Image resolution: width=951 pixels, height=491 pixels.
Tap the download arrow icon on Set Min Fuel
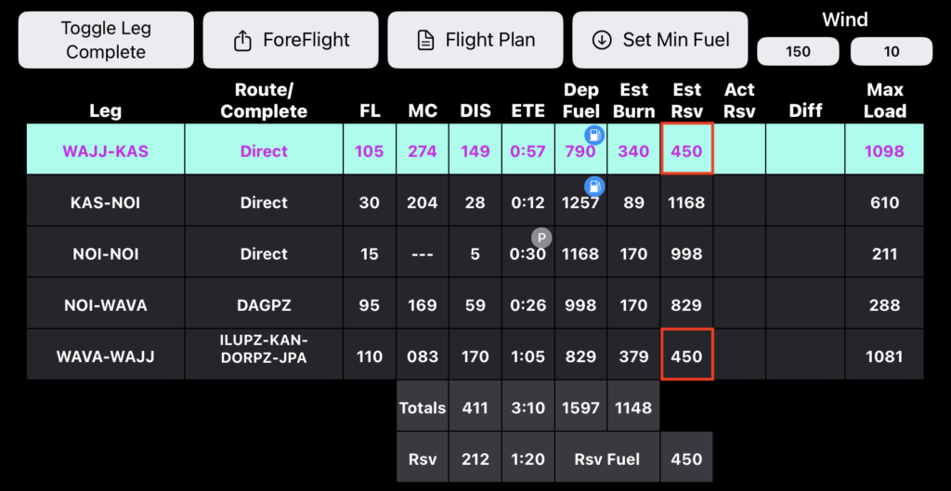602,41
